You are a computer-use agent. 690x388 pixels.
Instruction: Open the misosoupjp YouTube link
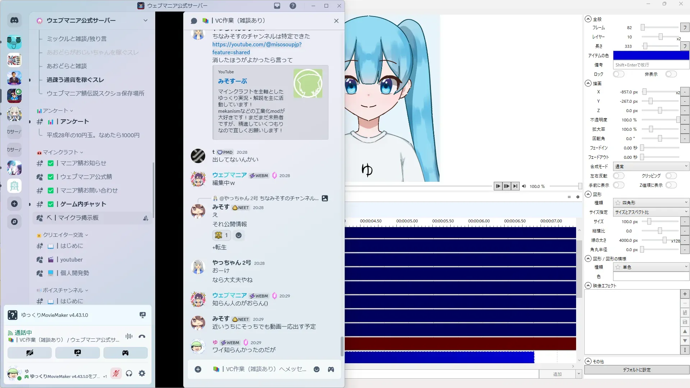click(x=257, y=45)
